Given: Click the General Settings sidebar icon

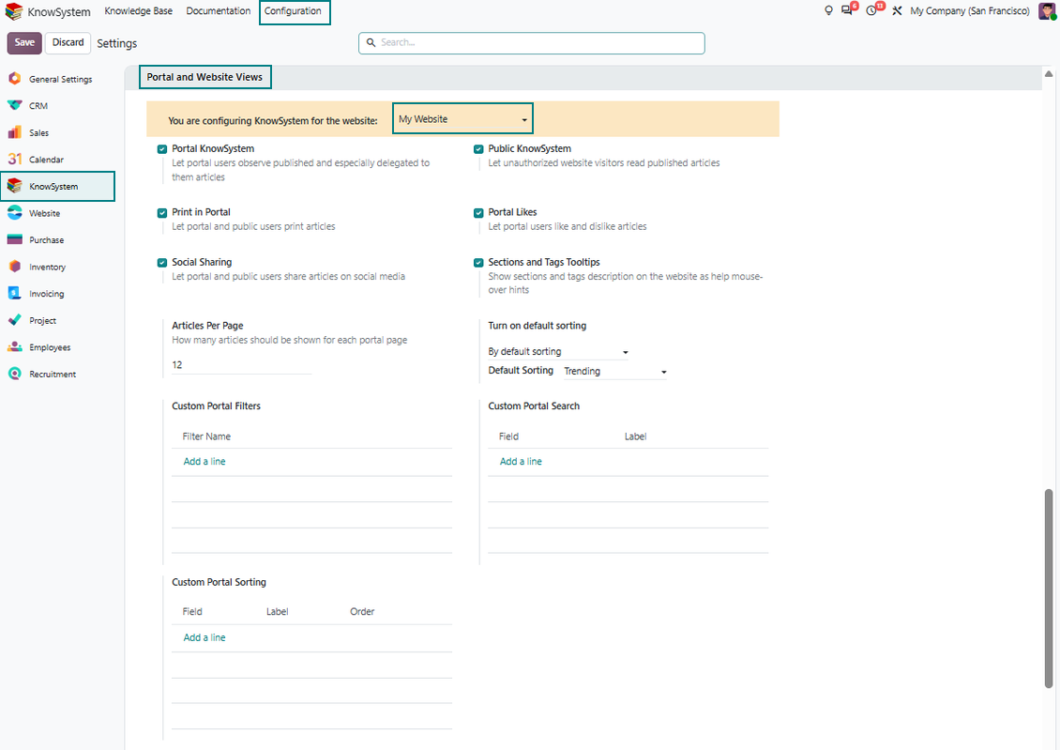Looking at the screenshot, I should [x=15, y=79].
